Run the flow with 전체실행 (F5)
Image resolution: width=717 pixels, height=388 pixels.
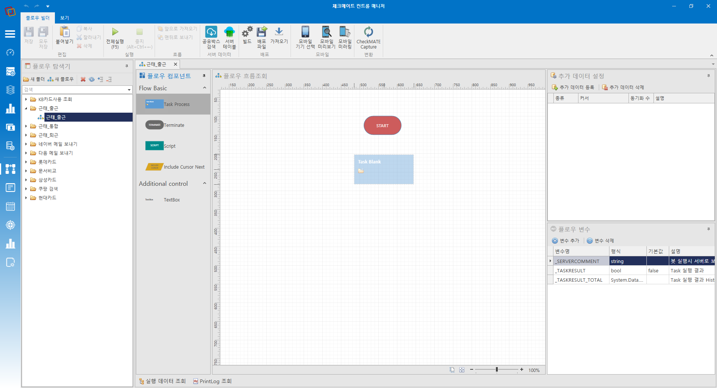point(115,37)
